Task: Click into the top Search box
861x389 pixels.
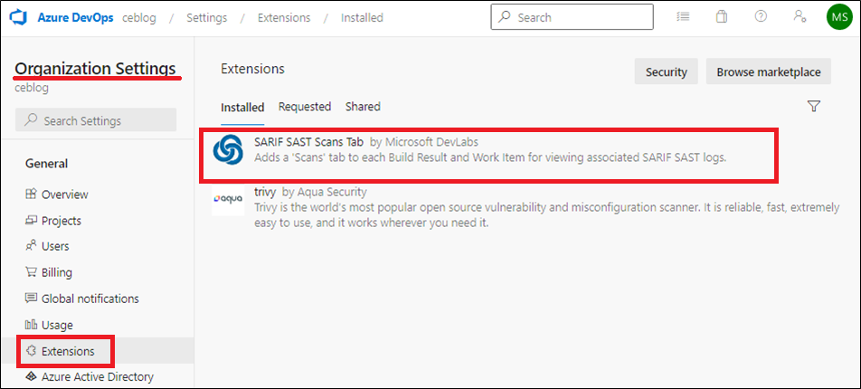Action: pyautogui.click(x=572, y=17)
